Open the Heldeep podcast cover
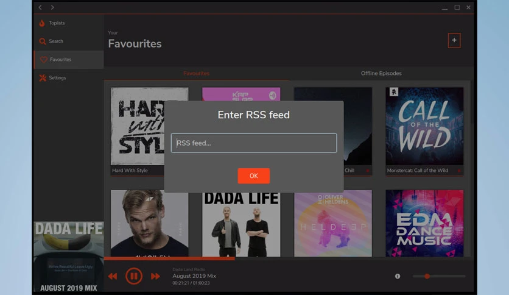This screenshot has width=509, height=295. (333, 224)
